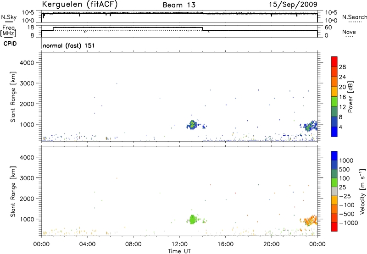Select 'Slant Range [km]' label of velocity panel
The width and height of the screenshot is (367, 254).
click(x=13, y=192)
